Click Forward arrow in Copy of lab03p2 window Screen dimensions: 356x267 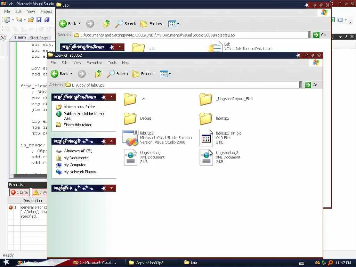coord(82,74)
